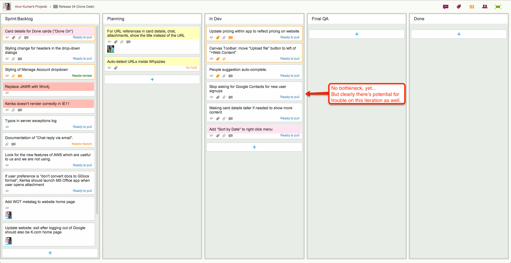Click orange tag icon on People suggestion card
Screen dimensions: 511x263
[x=218, y=76]
